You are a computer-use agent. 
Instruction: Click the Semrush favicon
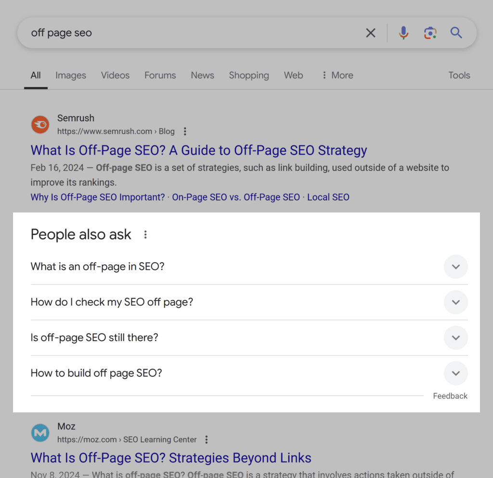[x=40, y=124]
